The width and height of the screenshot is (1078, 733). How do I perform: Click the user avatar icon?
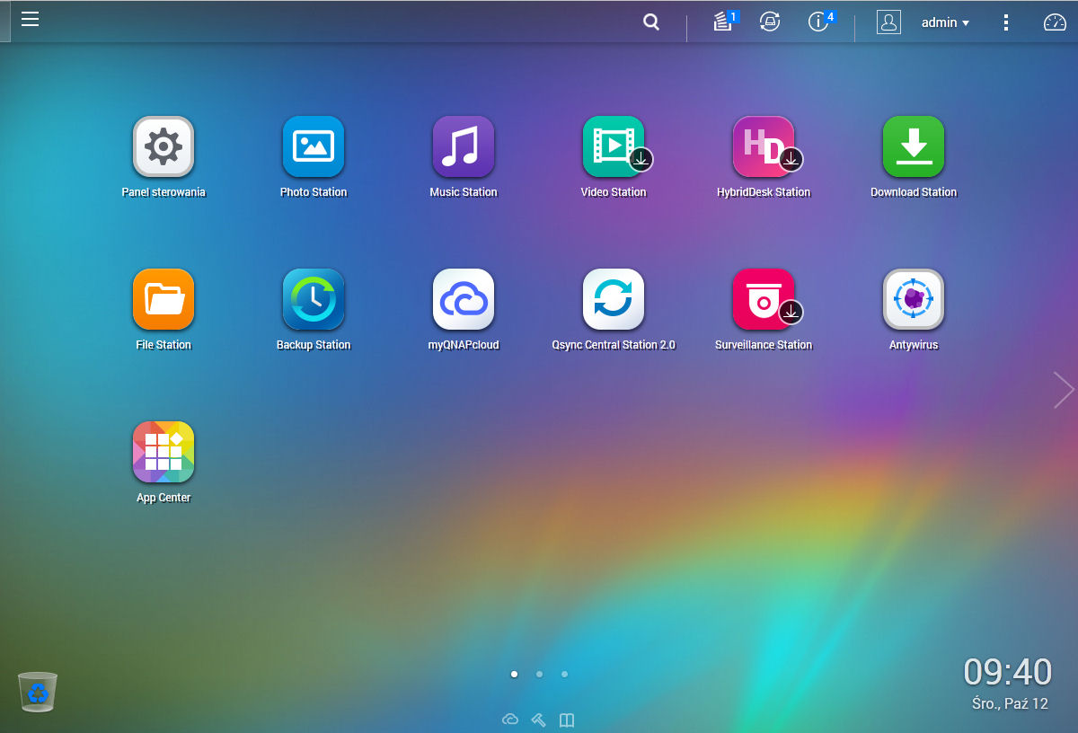(x=888, y=22)
